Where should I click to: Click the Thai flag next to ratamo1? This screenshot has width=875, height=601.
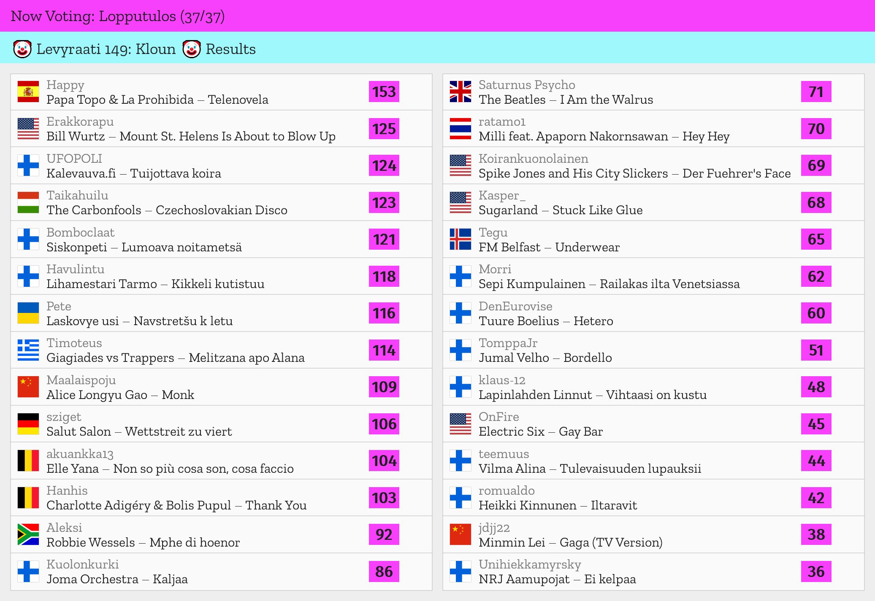pos(460,129)
